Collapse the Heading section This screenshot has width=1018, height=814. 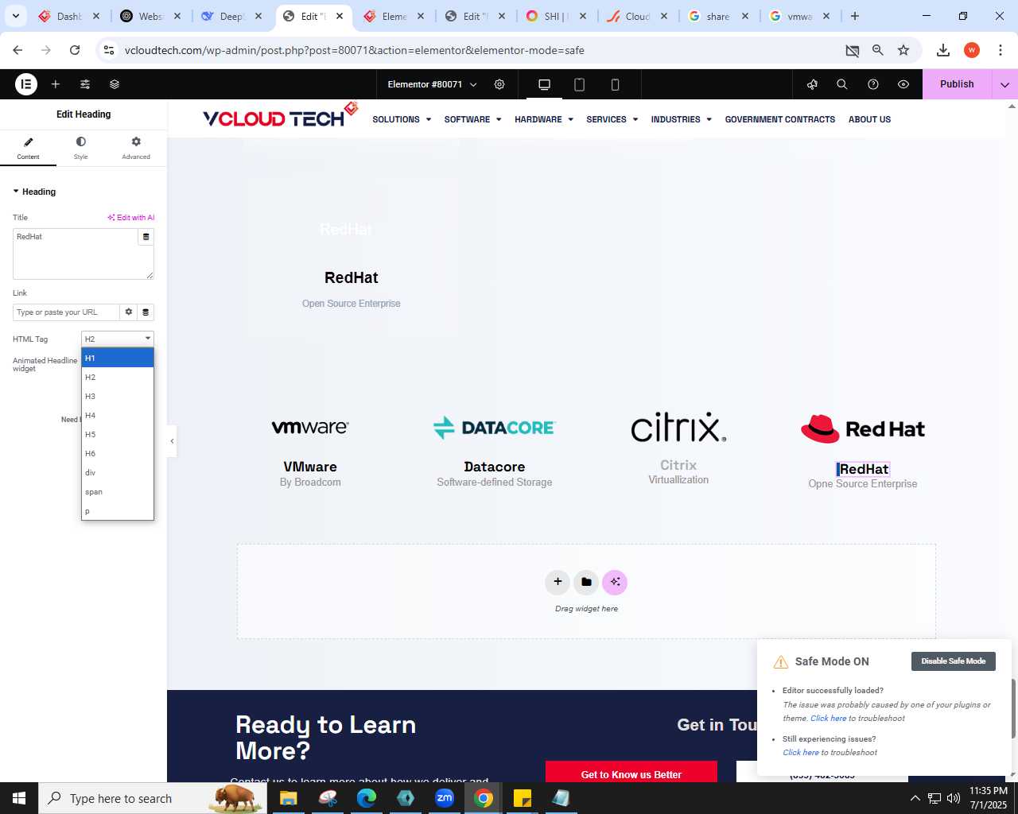(x=34, y=192)
